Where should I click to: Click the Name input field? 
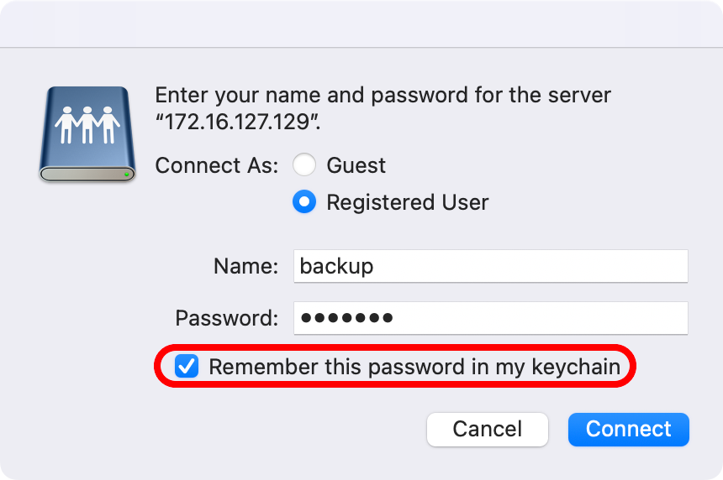point(491,267)
